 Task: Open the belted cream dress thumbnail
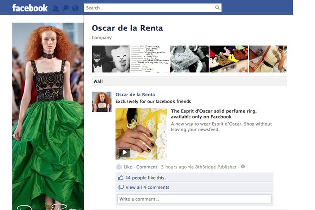pyautogui.click(x=268, y=59)
